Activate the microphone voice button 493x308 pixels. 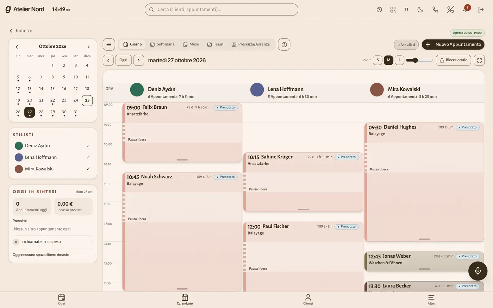click(x=478, y=271)
